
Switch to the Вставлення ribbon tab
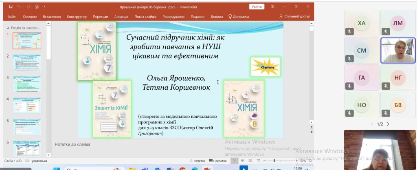(x=52, y=16)
